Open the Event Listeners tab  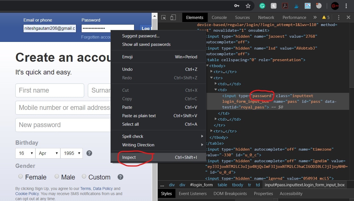pos(193,194)
